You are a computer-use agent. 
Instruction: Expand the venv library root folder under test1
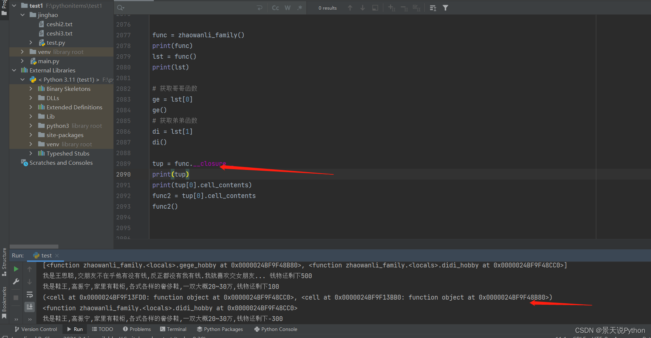[22, 52]
